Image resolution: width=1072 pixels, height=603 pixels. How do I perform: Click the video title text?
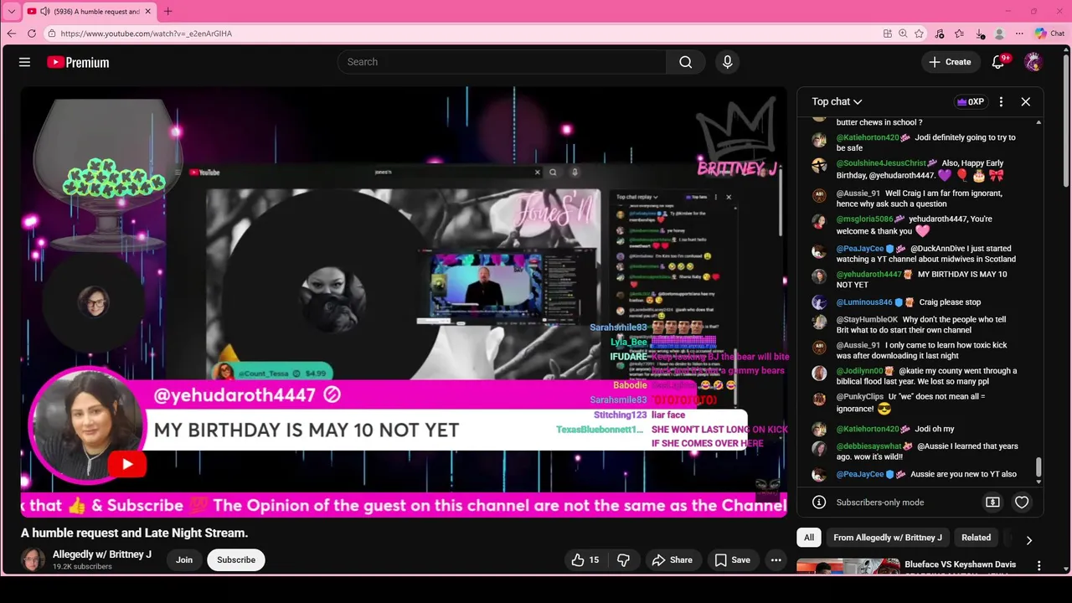click(x=135, y=533)
